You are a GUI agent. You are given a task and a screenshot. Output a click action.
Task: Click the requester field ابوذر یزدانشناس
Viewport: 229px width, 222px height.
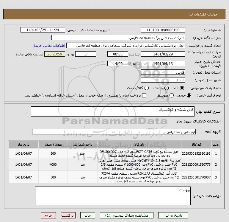click(x=126, y=46)
